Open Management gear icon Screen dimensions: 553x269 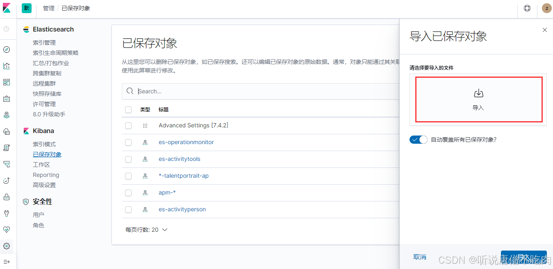click(x=7, y=246)
